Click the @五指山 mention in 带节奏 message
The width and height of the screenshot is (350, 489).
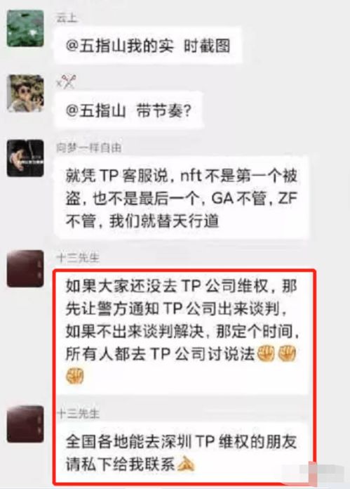(x=96, y=111)
